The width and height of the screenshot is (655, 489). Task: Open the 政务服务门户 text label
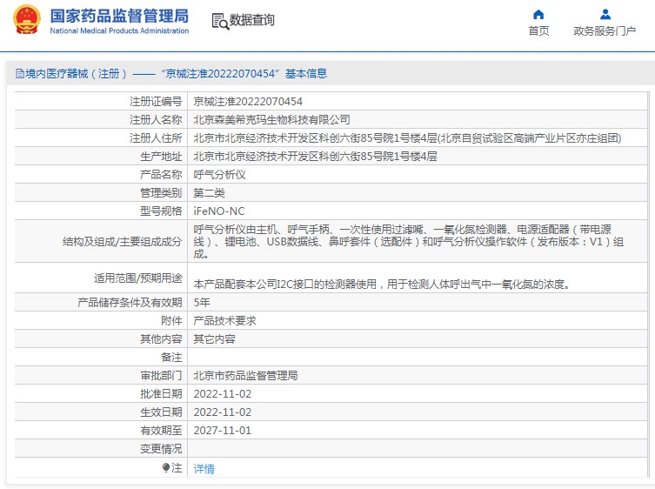605,31
